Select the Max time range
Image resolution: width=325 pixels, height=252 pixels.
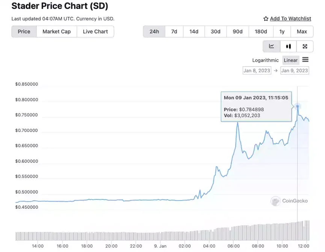pos(302,32)
